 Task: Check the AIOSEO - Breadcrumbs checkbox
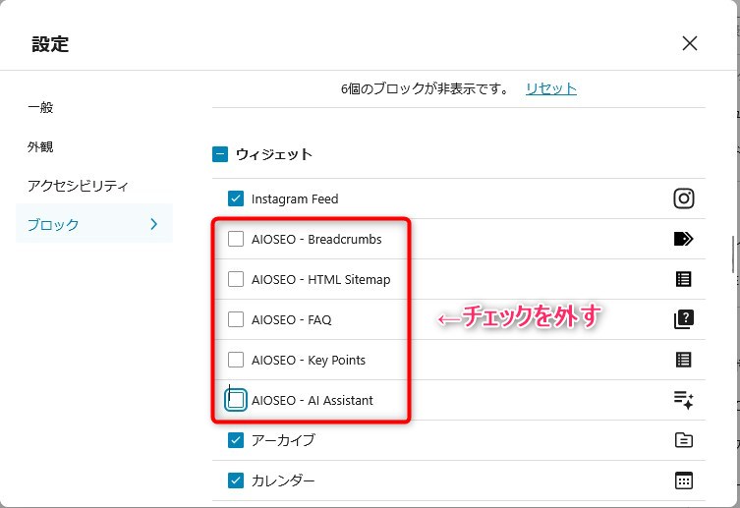(236, 239)
